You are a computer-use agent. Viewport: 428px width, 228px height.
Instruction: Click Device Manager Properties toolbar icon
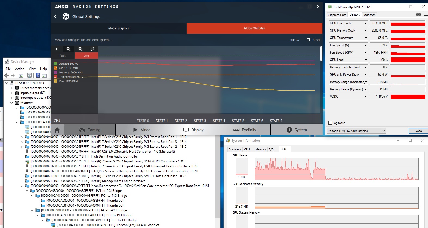(30, 75)
